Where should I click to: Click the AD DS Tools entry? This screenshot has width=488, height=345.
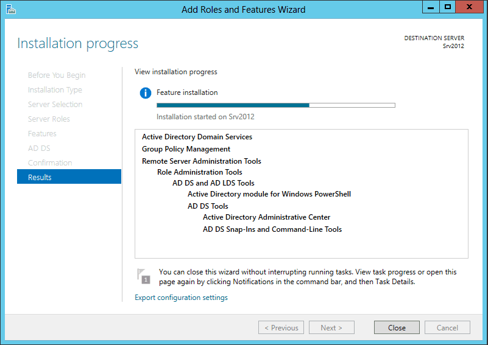[x=208, y=206]
